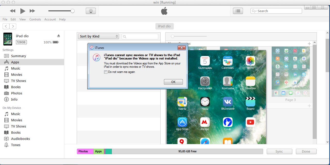Focus the apps list search field
330x165 pixels.
[140, 36]
